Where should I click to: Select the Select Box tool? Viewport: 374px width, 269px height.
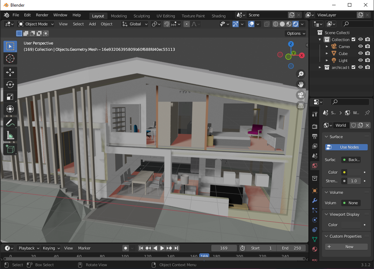[x=10, y=46]
